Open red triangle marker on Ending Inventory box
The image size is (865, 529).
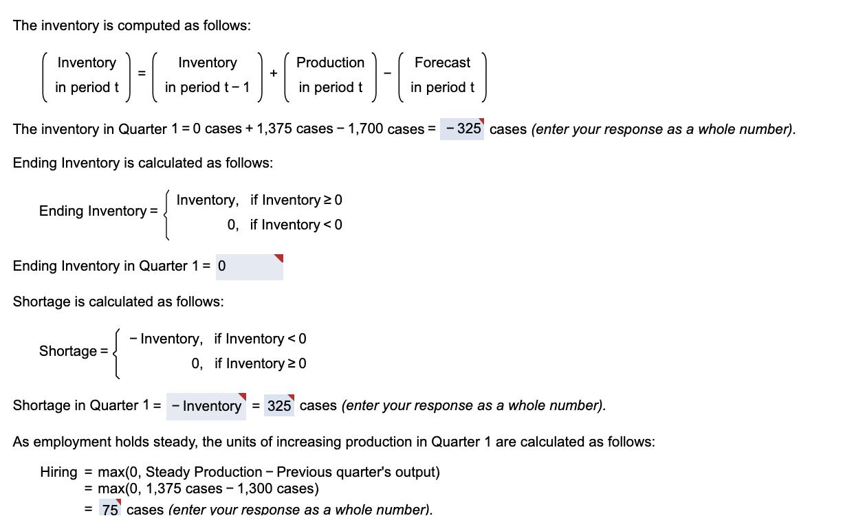tap(279, 256)
